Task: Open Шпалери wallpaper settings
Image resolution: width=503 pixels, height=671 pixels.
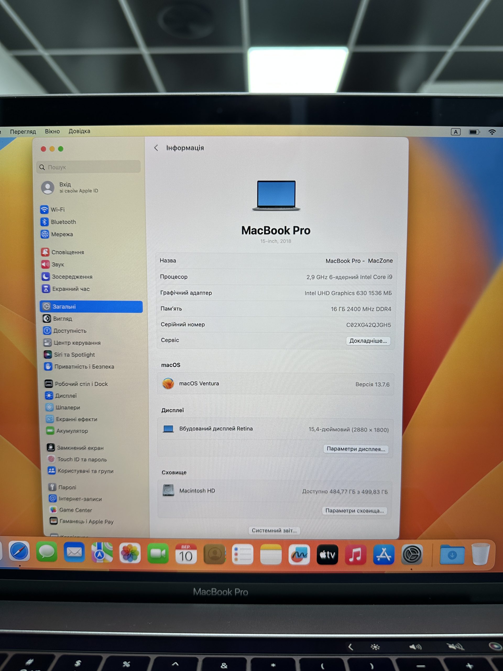Action: [63, 407]
